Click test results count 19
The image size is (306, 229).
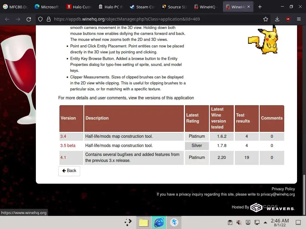(247, 157)
